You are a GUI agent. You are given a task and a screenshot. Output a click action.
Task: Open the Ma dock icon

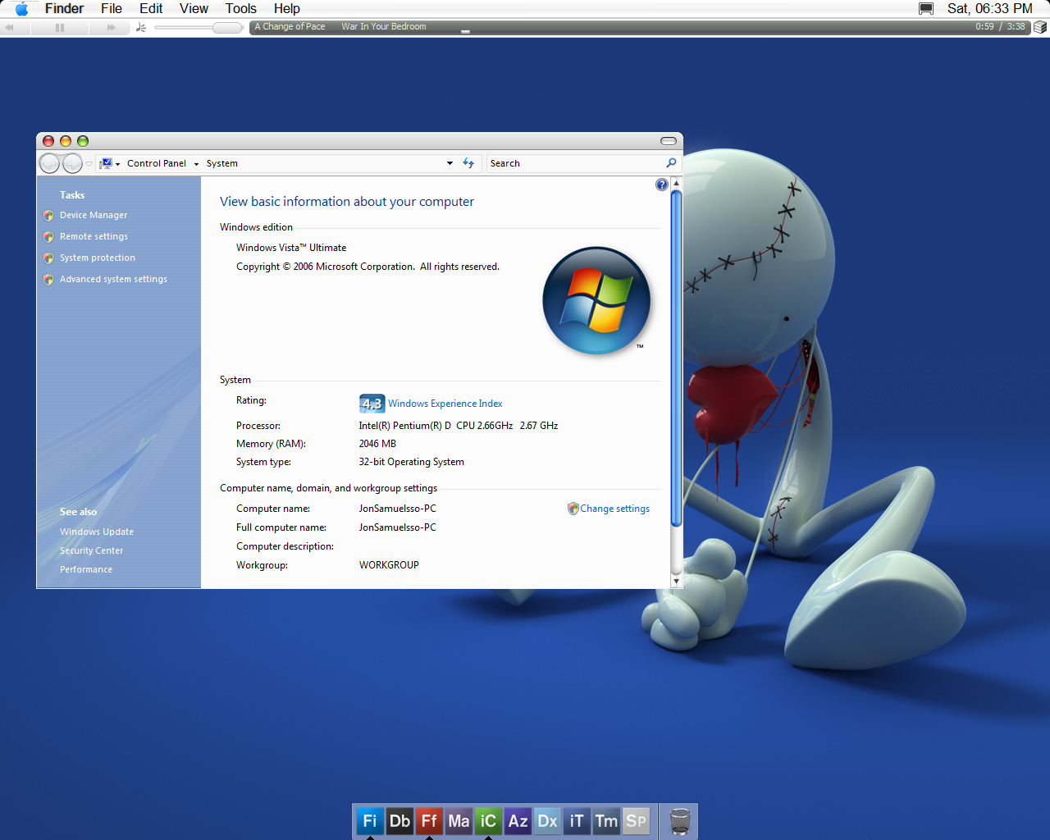point(459,821)
